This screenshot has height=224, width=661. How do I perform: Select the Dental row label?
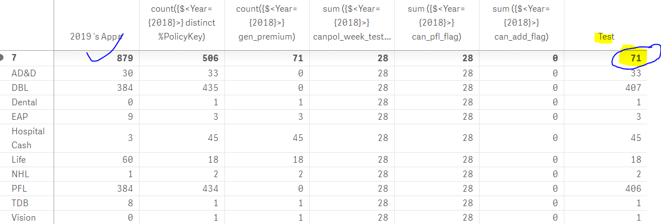point(25,102)
